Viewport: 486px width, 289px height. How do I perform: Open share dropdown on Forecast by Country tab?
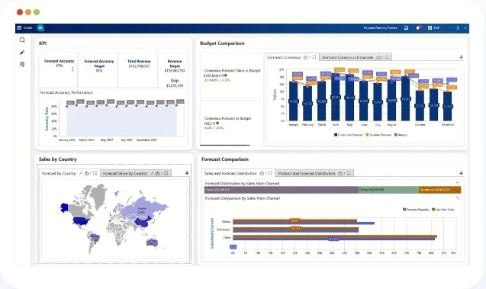pos(88,173)
